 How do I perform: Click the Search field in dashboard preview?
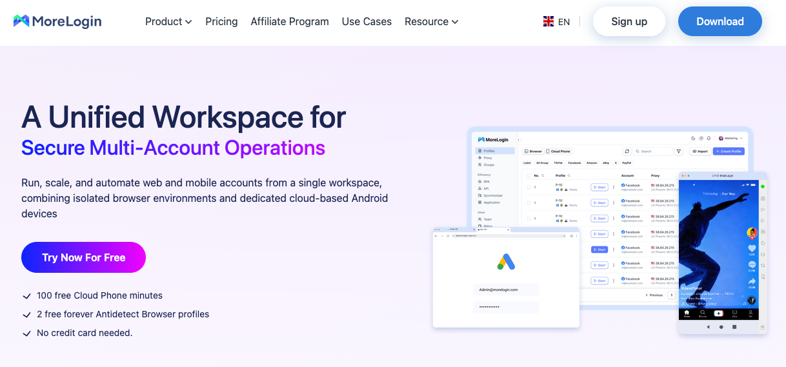point(652,151)
